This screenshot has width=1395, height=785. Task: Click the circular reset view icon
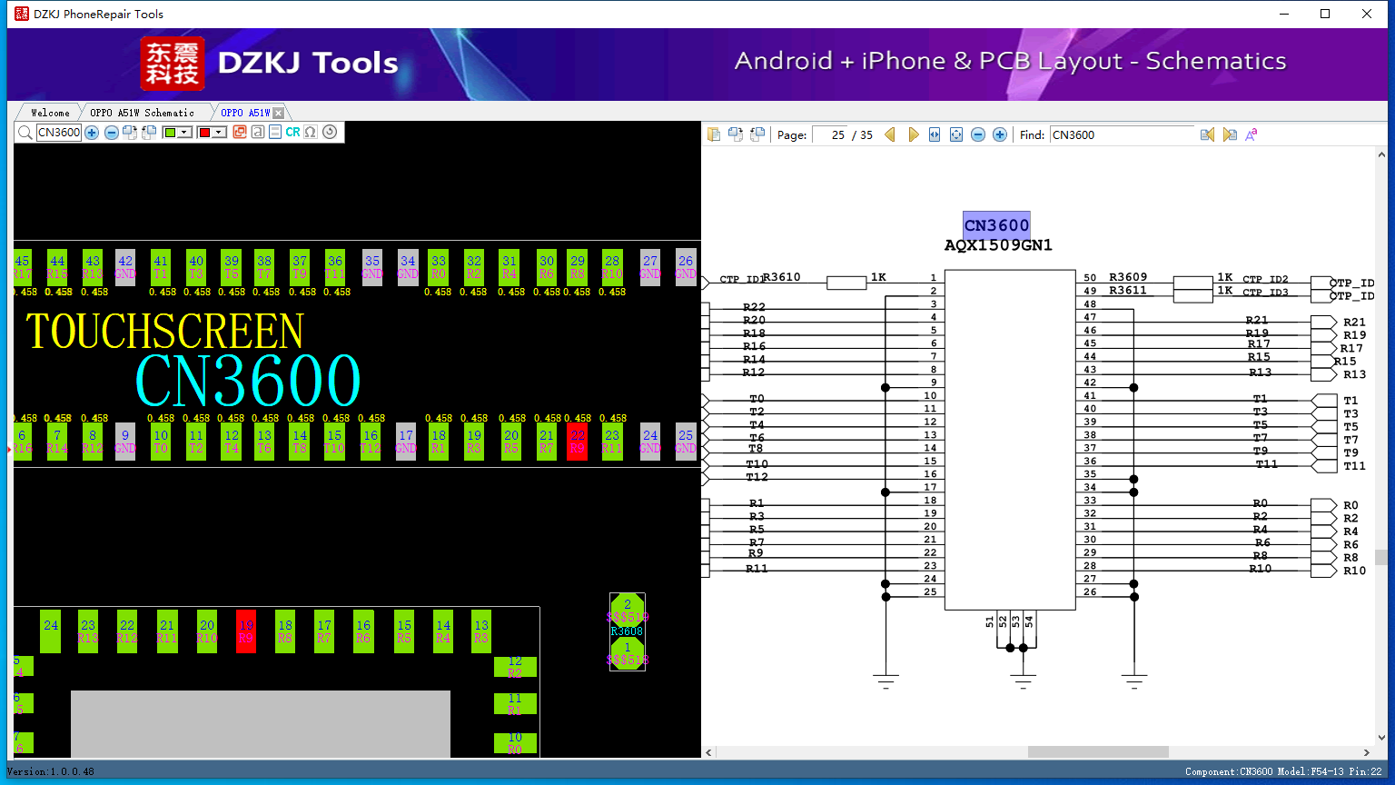click(x=330, y=133)
